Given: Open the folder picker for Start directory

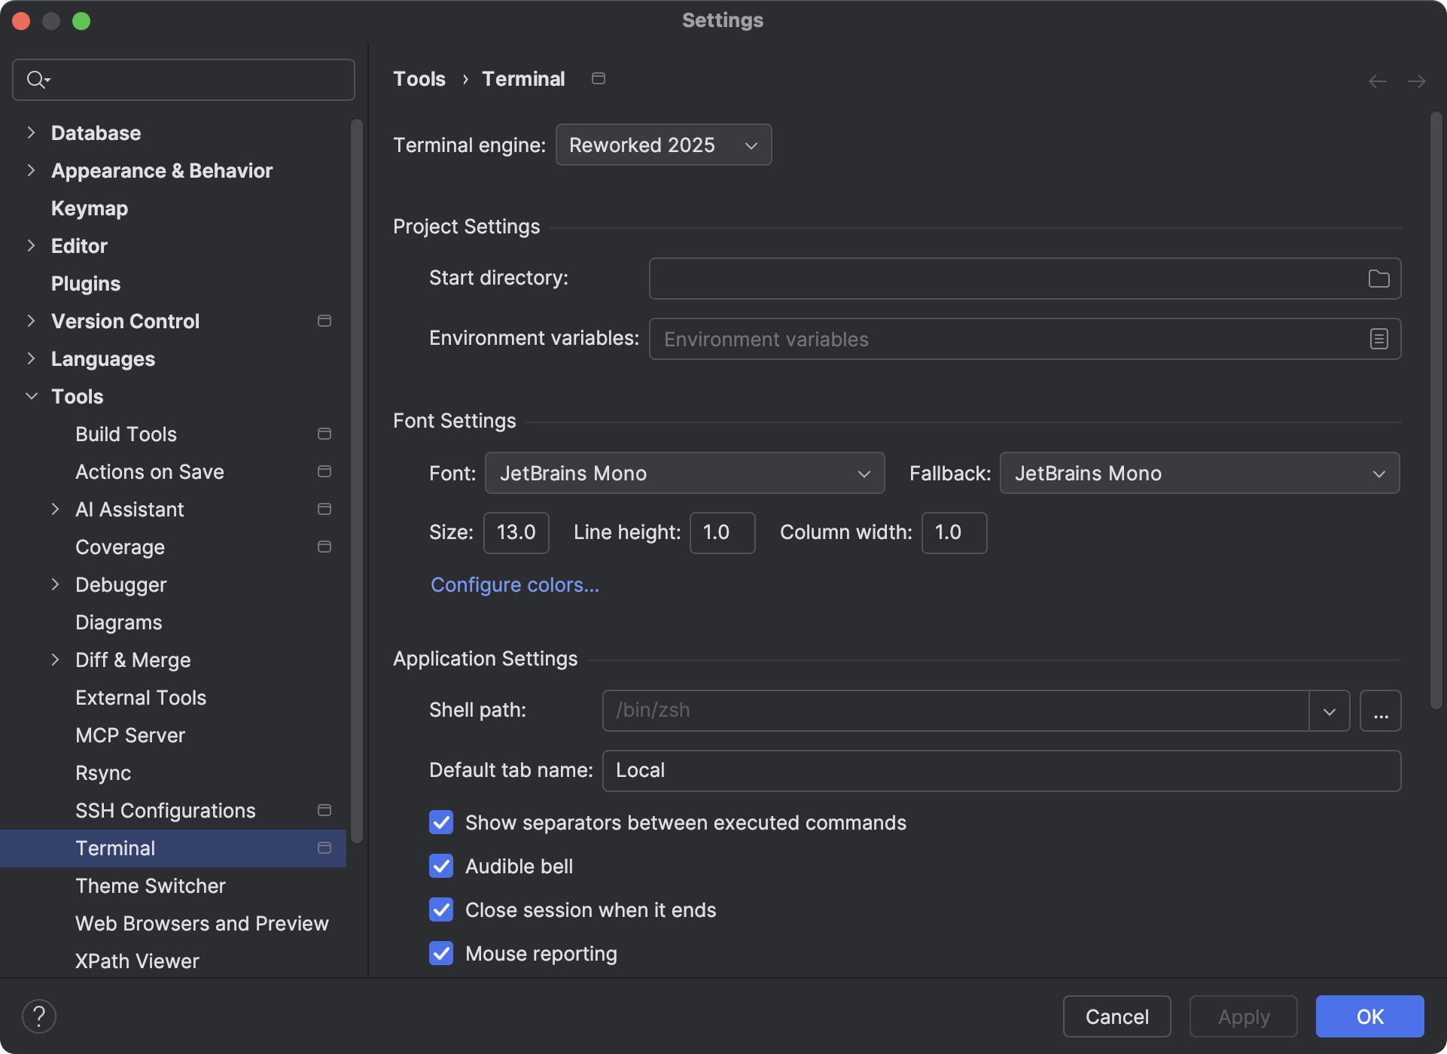Looking at the screenshot, I should pos(1378,278).
